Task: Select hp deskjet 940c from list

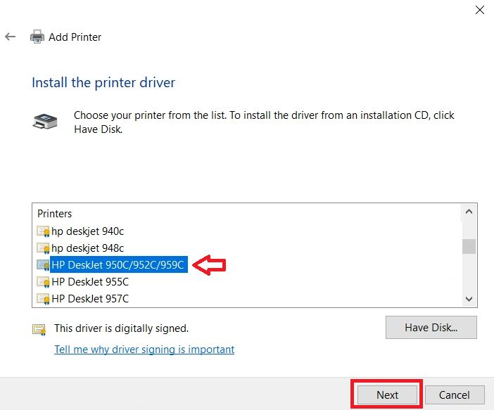Action: pos(87,231)
